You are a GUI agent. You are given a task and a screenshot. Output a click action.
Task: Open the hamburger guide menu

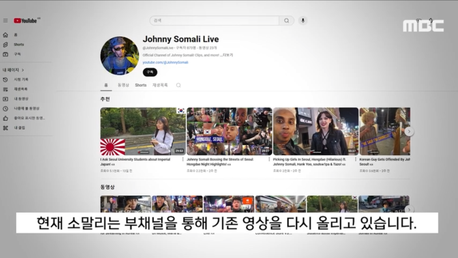pos(5,21)
